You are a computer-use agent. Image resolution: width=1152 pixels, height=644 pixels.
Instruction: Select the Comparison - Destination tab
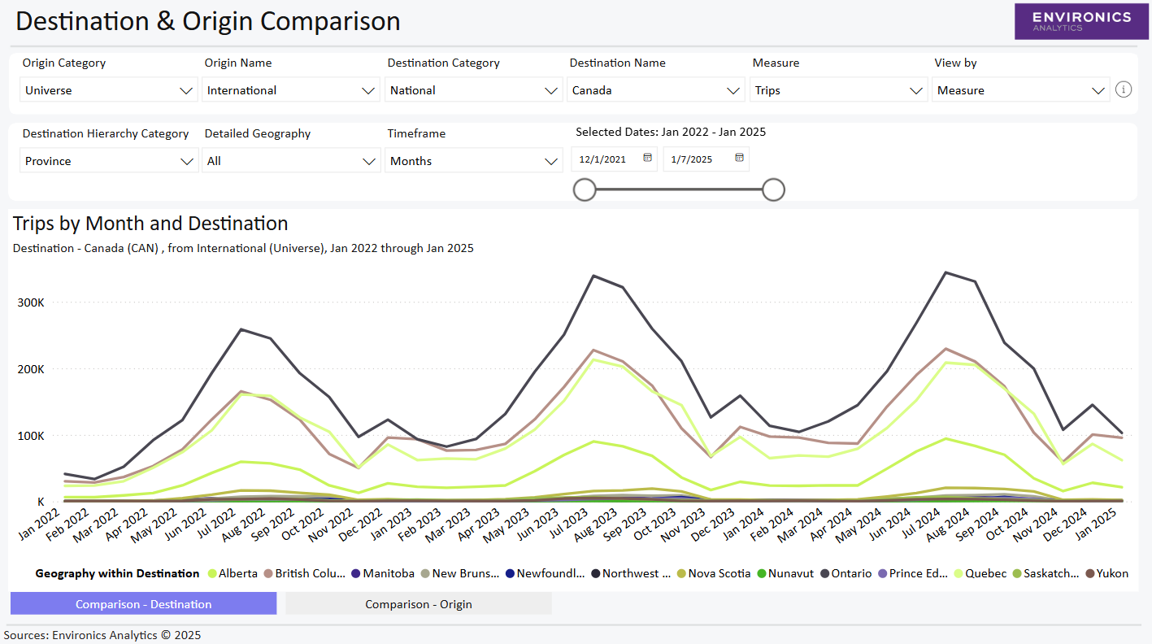[142, 603]
